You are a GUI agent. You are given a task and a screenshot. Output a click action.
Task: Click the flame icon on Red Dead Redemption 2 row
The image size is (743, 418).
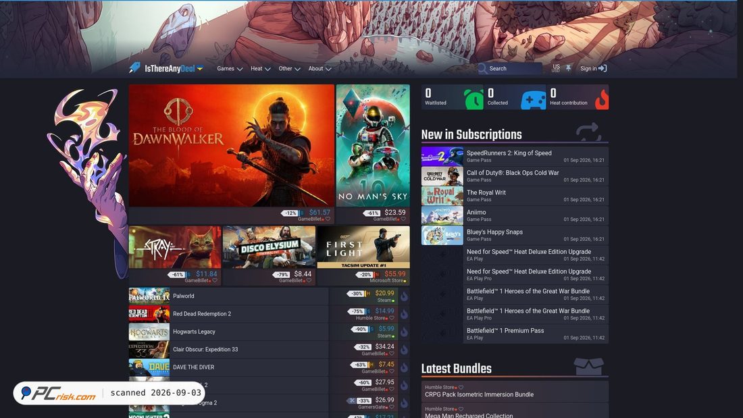[x=404, y=314]
